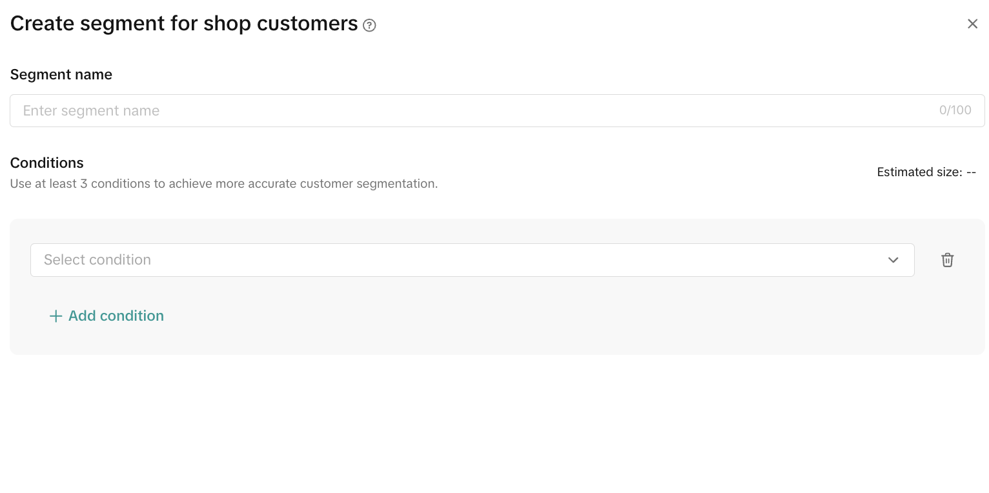This screenshot has height=493, width=989.
Task: Click the 0/100 character counter
Action: coord(955,110)
